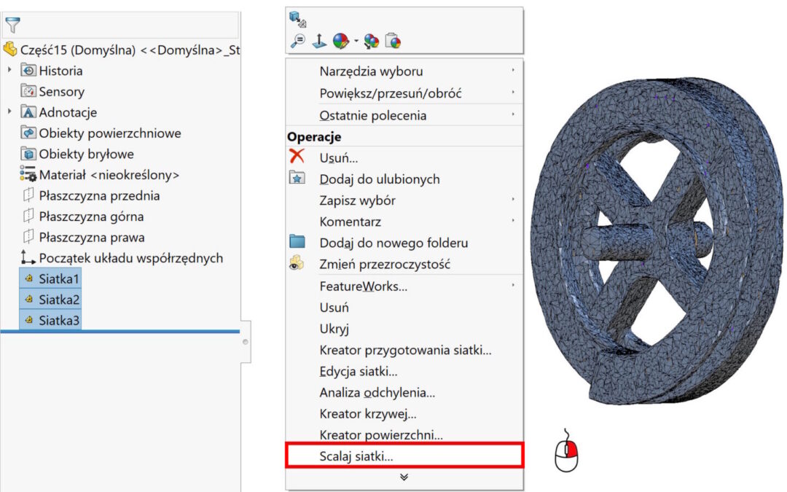The width and height of the screenshot is (787, 492).
Task: Open the appearance dropdown arrow in toolbar
Action: [356, 42]
